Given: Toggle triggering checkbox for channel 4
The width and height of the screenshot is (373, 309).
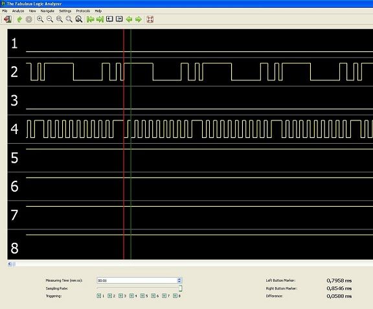Looking at the screenshot, I should click(131, 295).
